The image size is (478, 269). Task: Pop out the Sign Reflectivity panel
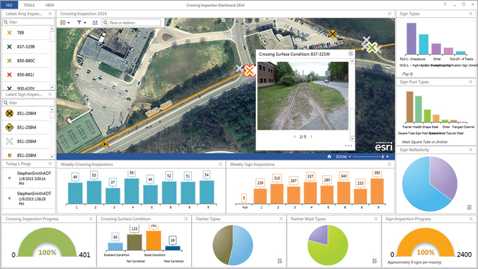(471, 150)
